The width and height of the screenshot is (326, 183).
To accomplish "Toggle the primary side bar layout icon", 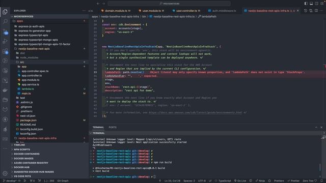I will point(306,4).
